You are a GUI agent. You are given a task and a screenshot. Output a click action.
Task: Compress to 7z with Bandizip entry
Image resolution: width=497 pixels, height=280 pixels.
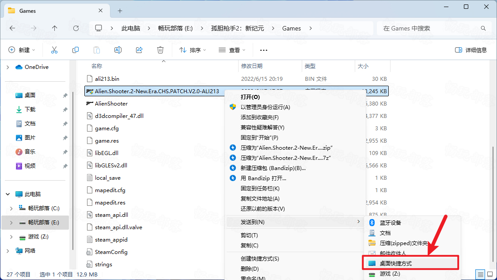pos(296,158)
